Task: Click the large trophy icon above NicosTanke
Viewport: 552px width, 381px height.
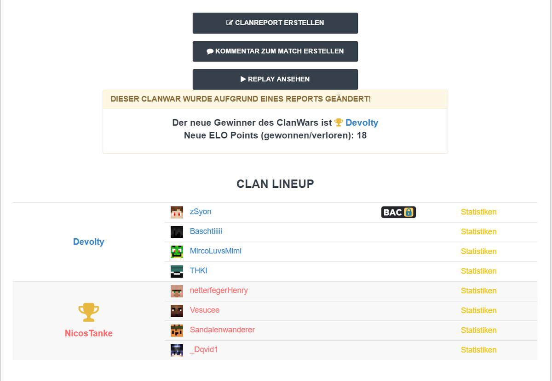Action: tap(89, 312)
